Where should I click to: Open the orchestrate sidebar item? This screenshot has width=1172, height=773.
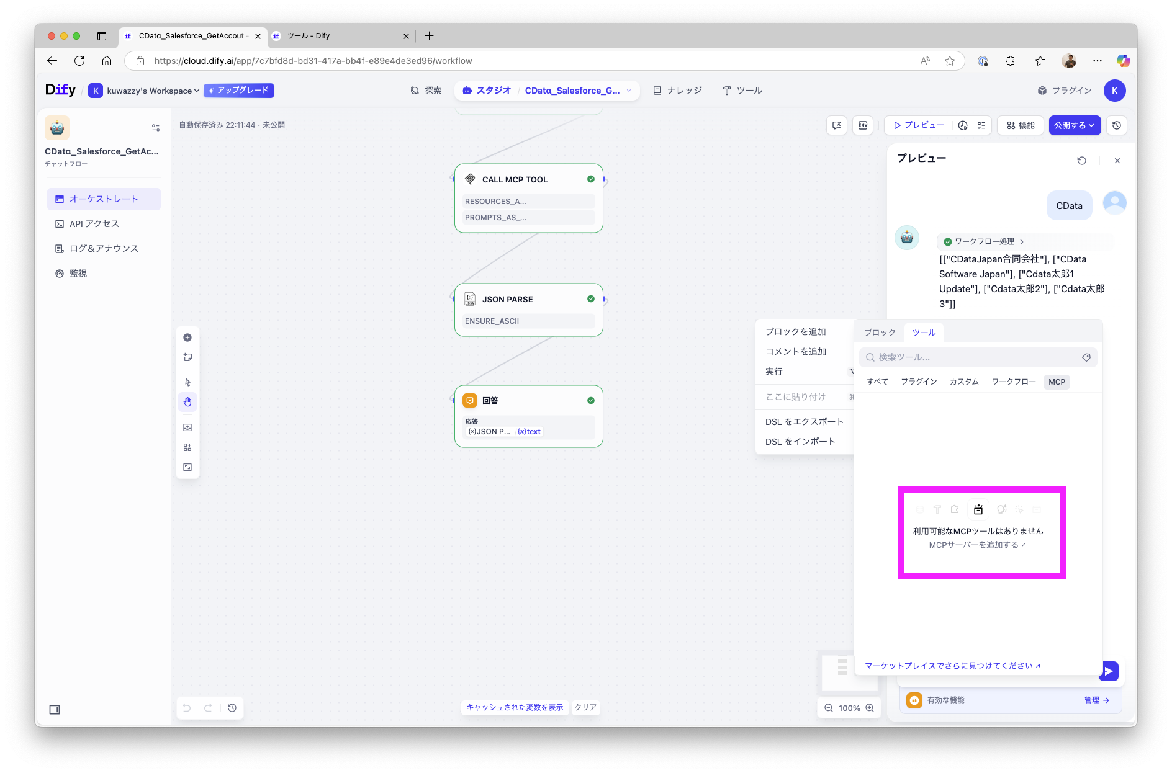[x=104, y=199]
